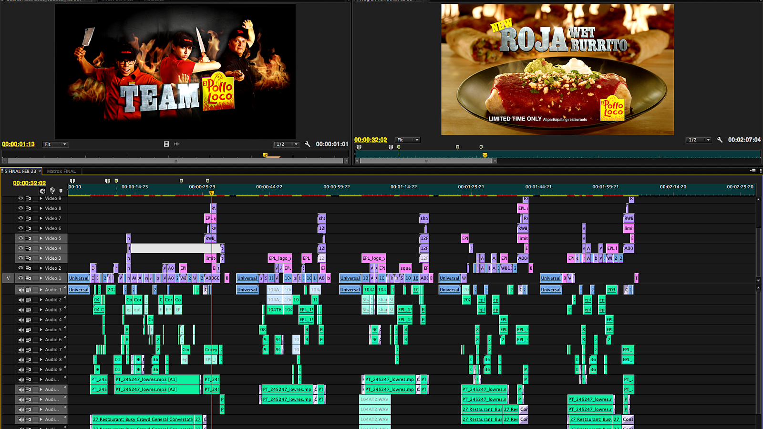Click the Program monitor zoom scroll bar
763x429 pixels.
point(426,161)
